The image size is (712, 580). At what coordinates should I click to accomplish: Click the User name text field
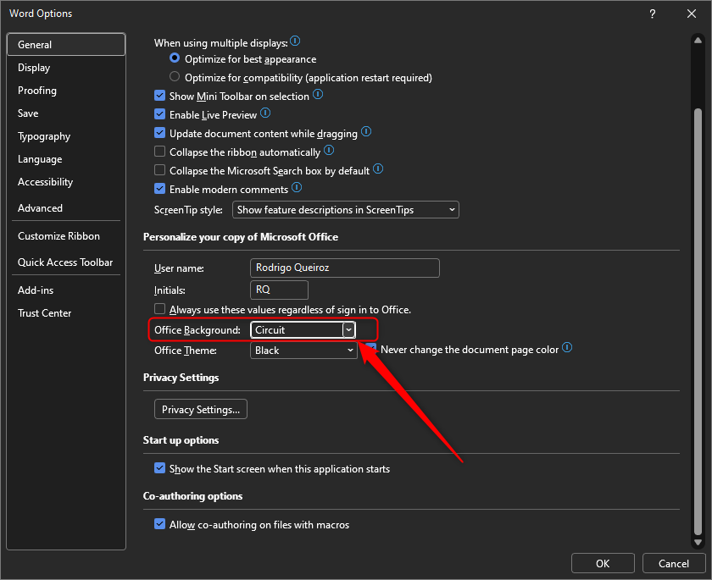(x=345, y=268)
